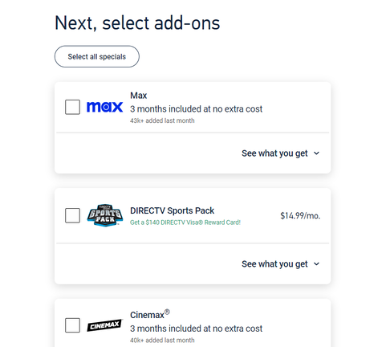The width and height of the screenshot is (390, 347).
Task: Click the chevron arrow in Sports Pack card
Action: point(316,264)
